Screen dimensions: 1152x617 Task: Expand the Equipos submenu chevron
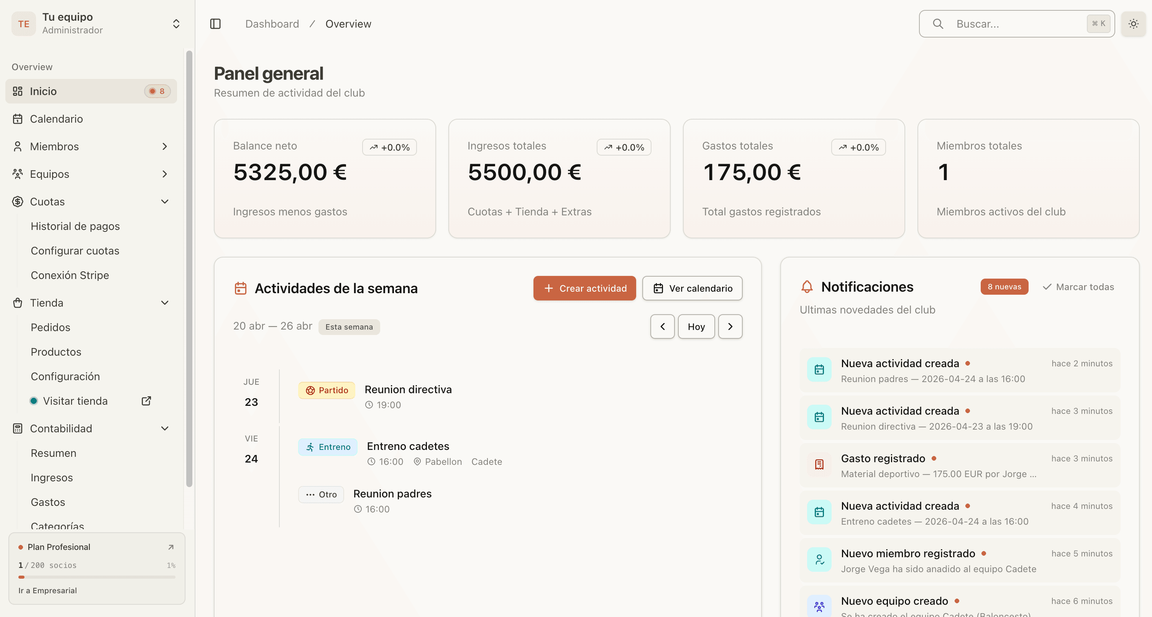coord(164,174)
